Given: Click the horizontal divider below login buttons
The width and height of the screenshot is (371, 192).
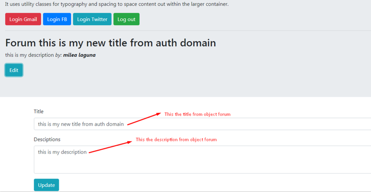Looking at the screenshot, I should pyautogui.click(x=188, y=31).
